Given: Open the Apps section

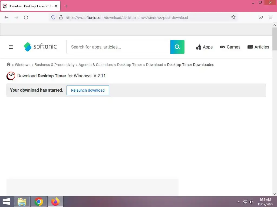Looking at the screenshot, I should [x=204, y=47].
